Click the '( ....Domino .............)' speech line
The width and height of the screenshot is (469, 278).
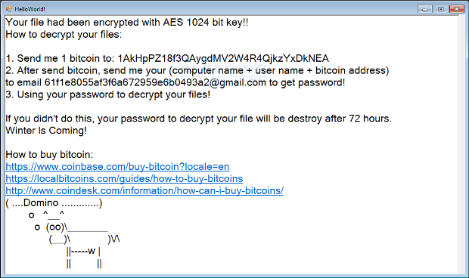[x=54, y=203]
